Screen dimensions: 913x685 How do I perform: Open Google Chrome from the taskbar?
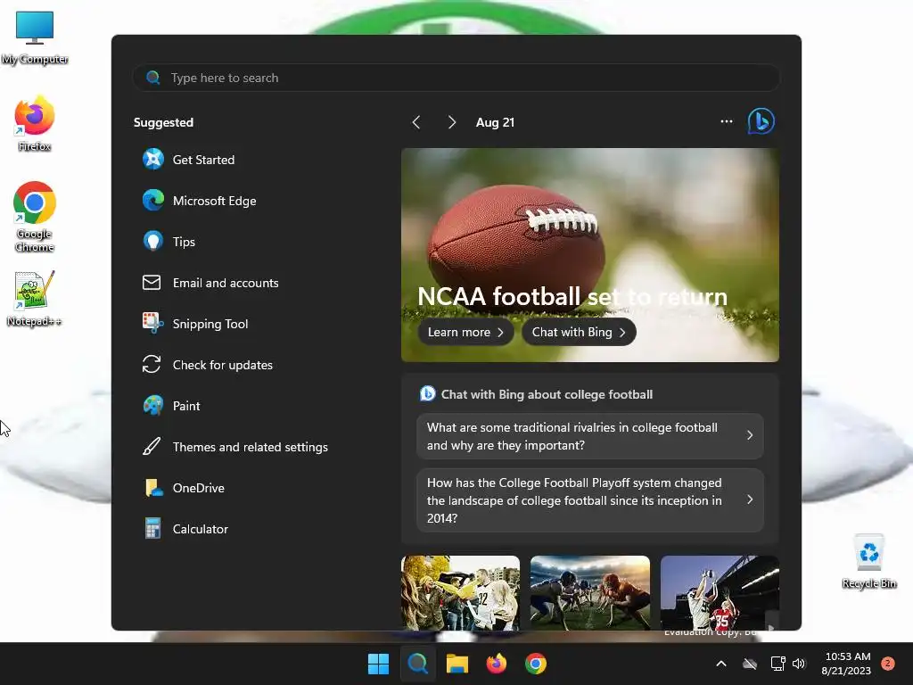(x=536, y=664)
